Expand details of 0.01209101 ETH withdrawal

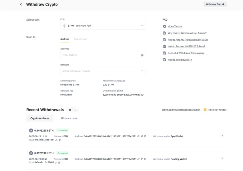tap(222, 158)
